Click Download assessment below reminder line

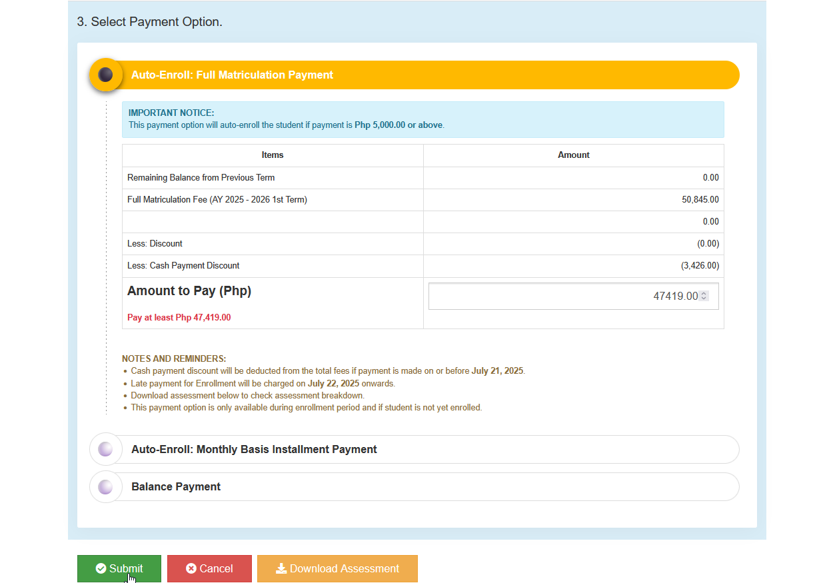click(247, 396)
